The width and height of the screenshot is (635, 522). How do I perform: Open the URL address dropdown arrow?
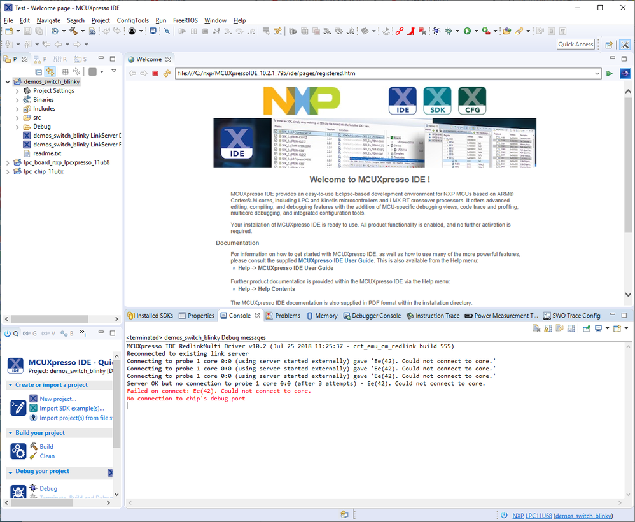(x=597, y=73)
